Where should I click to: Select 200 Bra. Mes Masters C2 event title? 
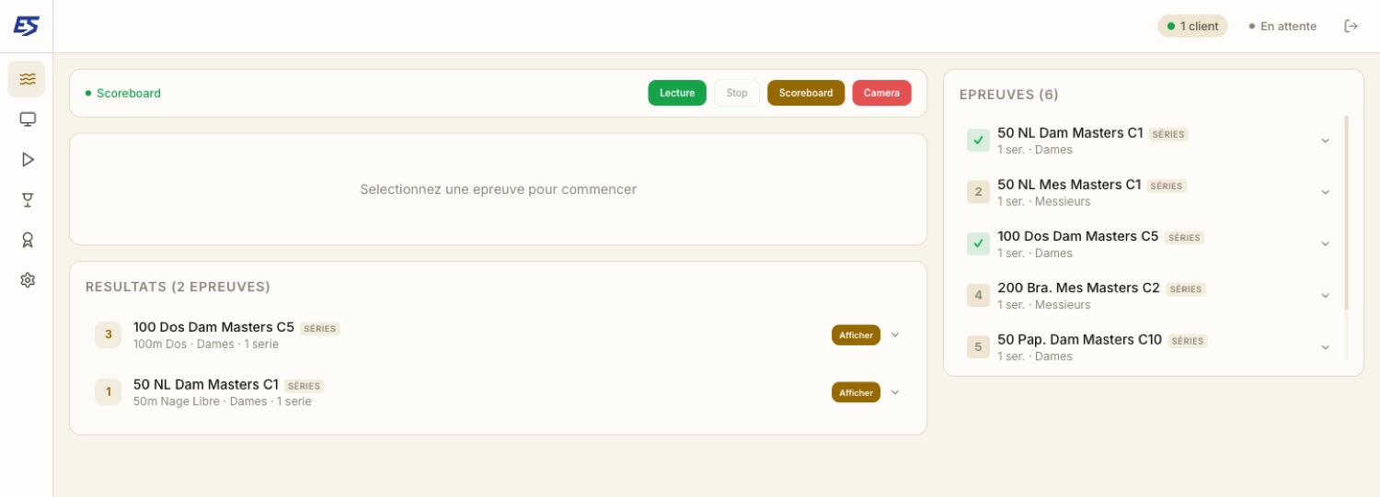1078,288
